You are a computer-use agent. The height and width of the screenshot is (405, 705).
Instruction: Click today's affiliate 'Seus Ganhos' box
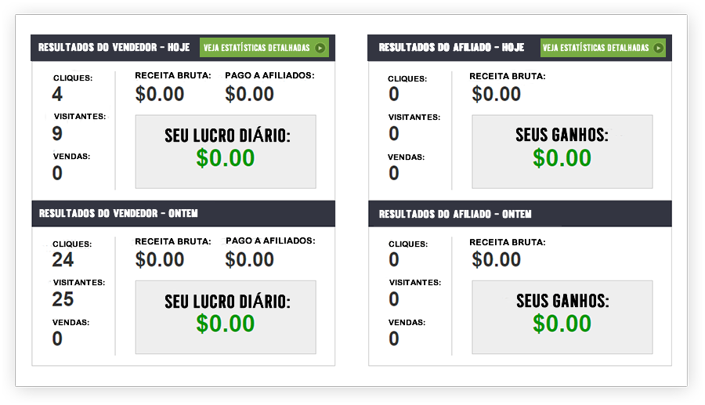click(x=562, y=152)
